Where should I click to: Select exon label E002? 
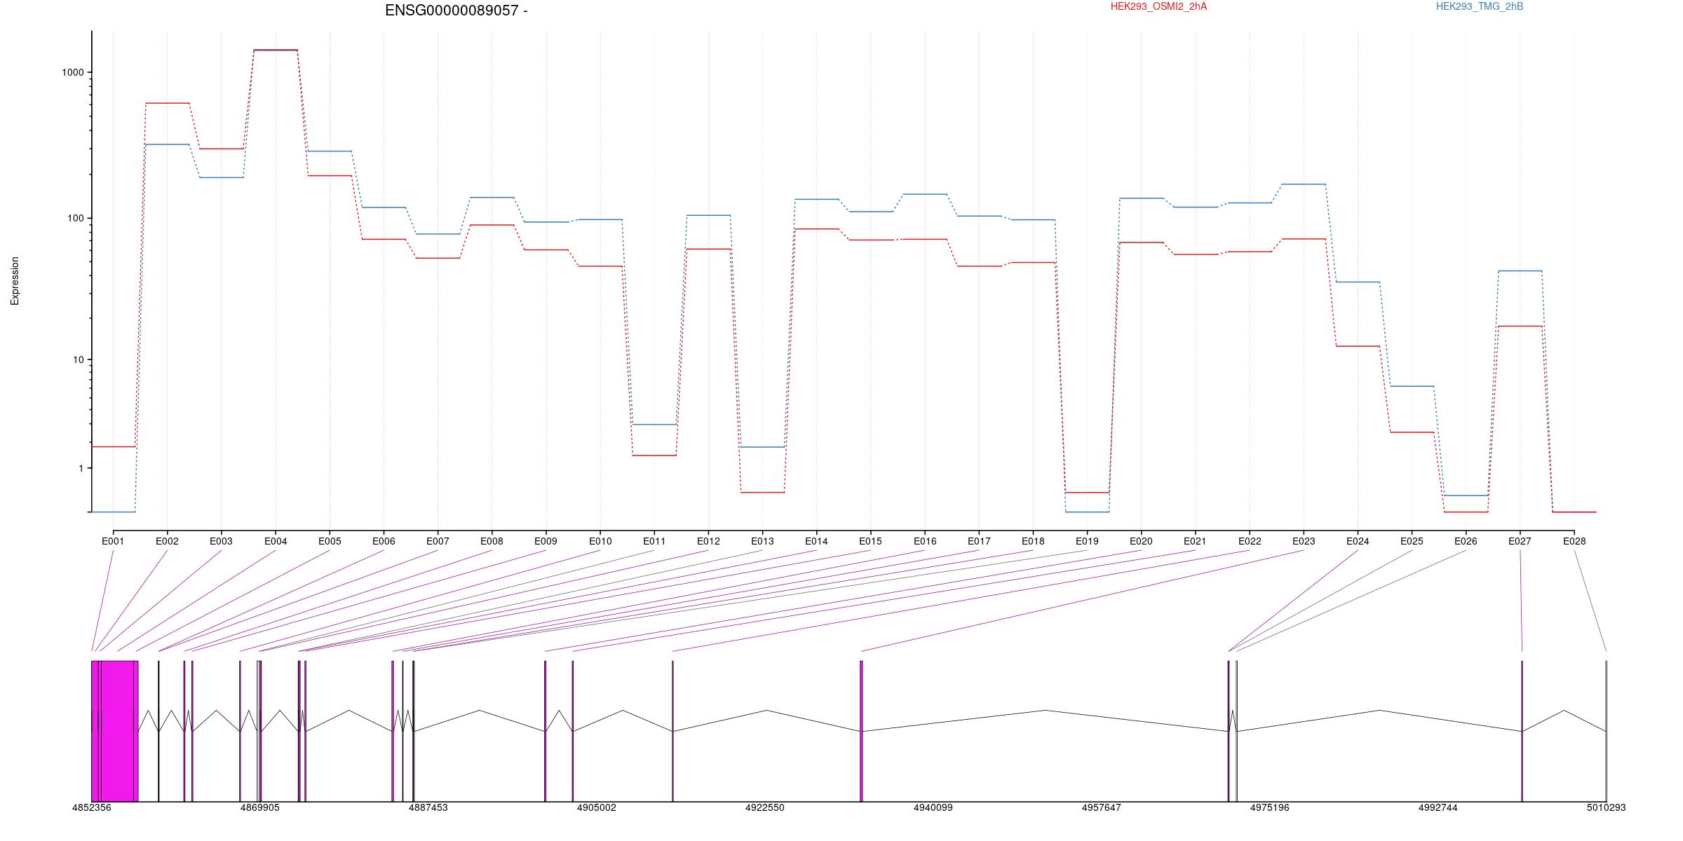point(167,541)
